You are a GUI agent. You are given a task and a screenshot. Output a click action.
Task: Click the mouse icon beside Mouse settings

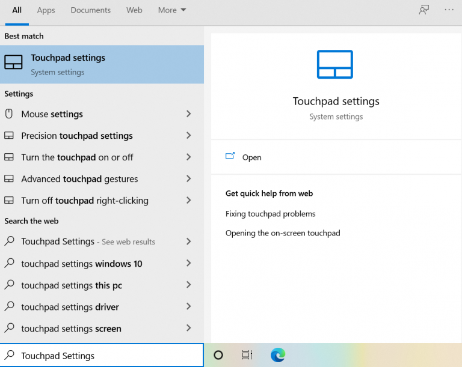pos(9,114)
